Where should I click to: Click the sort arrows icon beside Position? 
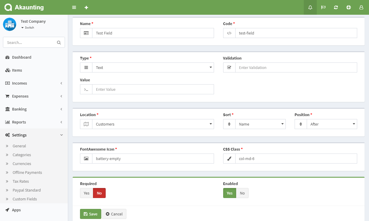(301, 124)
